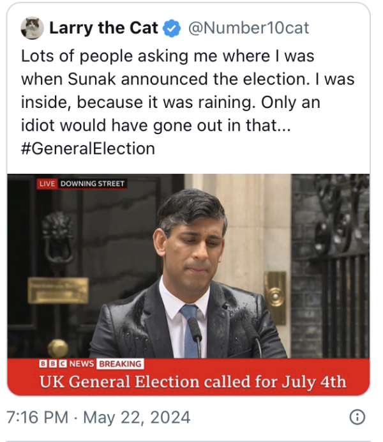Click the red LIVE badge
This screenshot has width=383, height=442.
tap(47, 184)
